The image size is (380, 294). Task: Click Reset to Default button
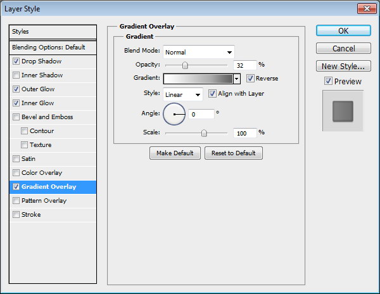[233, 153]
